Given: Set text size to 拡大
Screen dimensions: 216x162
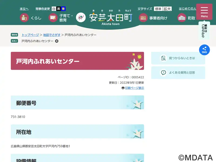Looking at the screenshot, I should point(167,9).
